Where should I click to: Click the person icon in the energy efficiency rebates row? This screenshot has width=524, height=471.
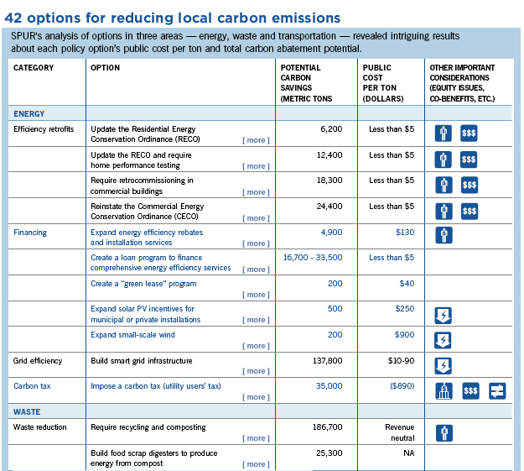tap(444, 235)
